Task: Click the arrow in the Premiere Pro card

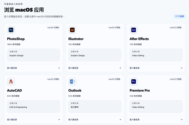Action: (181, 119)
